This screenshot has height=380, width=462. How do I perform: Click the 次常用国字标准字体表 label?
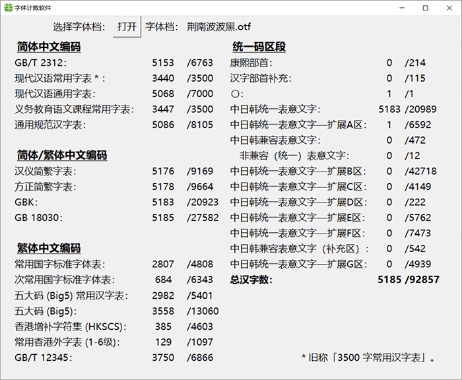pyautogui.click(x=65, y=280)
